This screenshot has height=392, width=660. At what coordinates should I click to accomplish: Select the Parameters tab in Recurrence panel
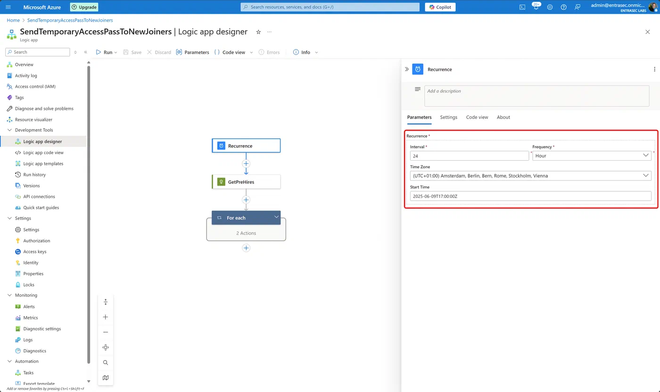[419, 117]
